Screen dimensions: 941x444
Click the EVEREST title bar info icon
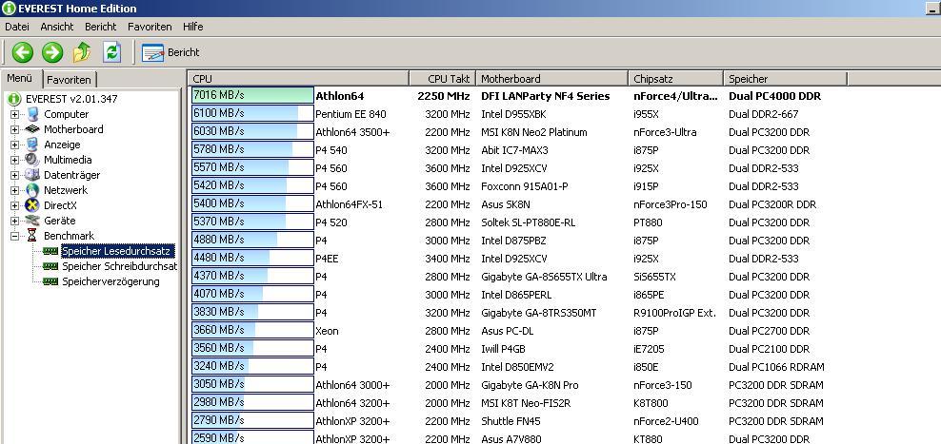(9, 8)
